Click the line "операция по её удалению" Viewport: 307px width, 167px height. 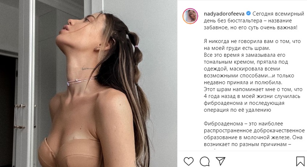tap(237, 110)
